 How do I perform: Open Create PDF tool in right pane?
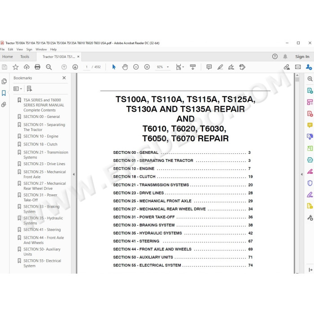310,114
